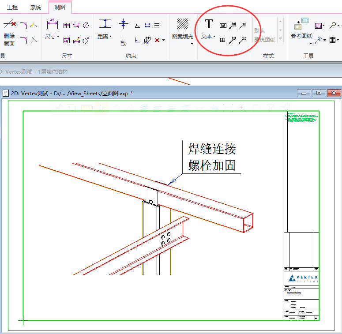Click the style gallery scroll-up arrow

coord(281,22)
